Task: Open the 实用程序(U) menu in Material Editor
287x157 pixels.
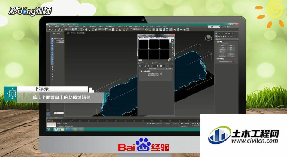Action: click(x=165, y=38)
